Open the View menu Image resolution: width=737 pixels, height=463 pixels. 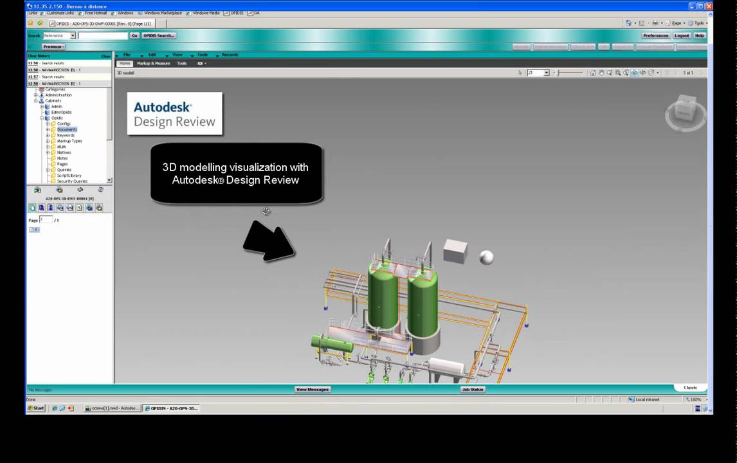click(177, 55)
